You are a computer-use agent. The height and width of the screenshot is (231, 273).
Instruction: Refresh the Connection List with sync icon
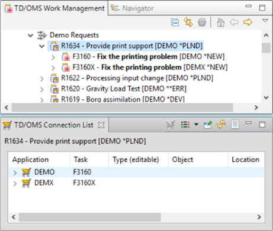[x=221, y=125]
